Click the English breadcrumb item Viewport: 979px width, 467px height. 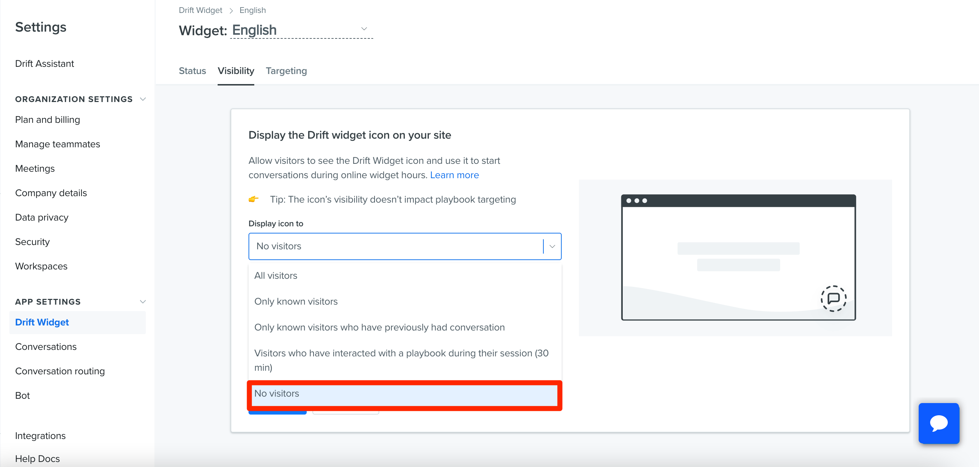252,10
